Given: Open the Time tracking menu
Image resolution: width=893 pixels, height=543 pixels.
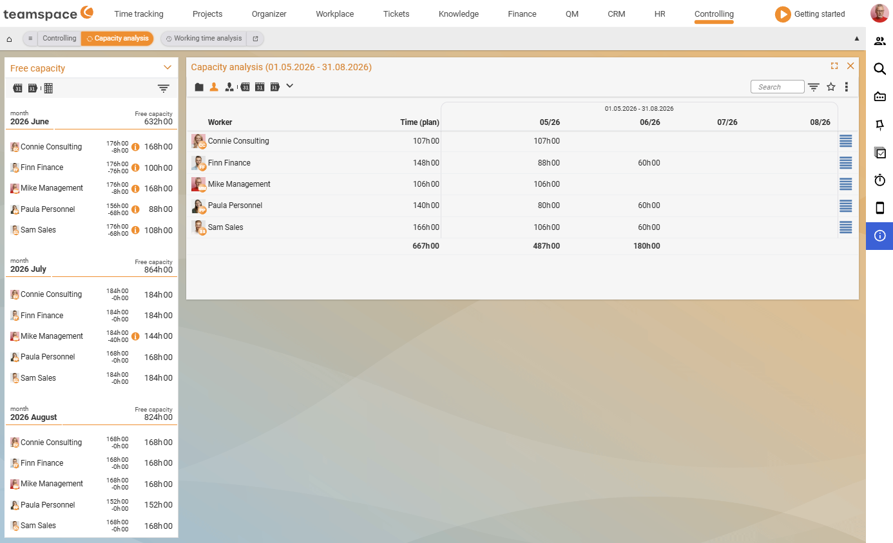Looking at the screenshot, I should [139, 14].
